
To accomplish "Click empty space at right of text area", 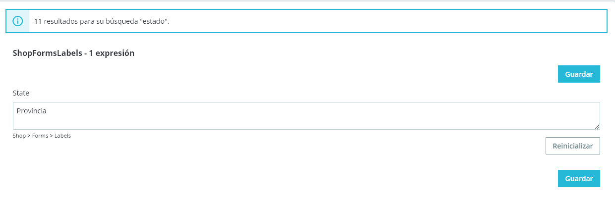I will [446, 116].
